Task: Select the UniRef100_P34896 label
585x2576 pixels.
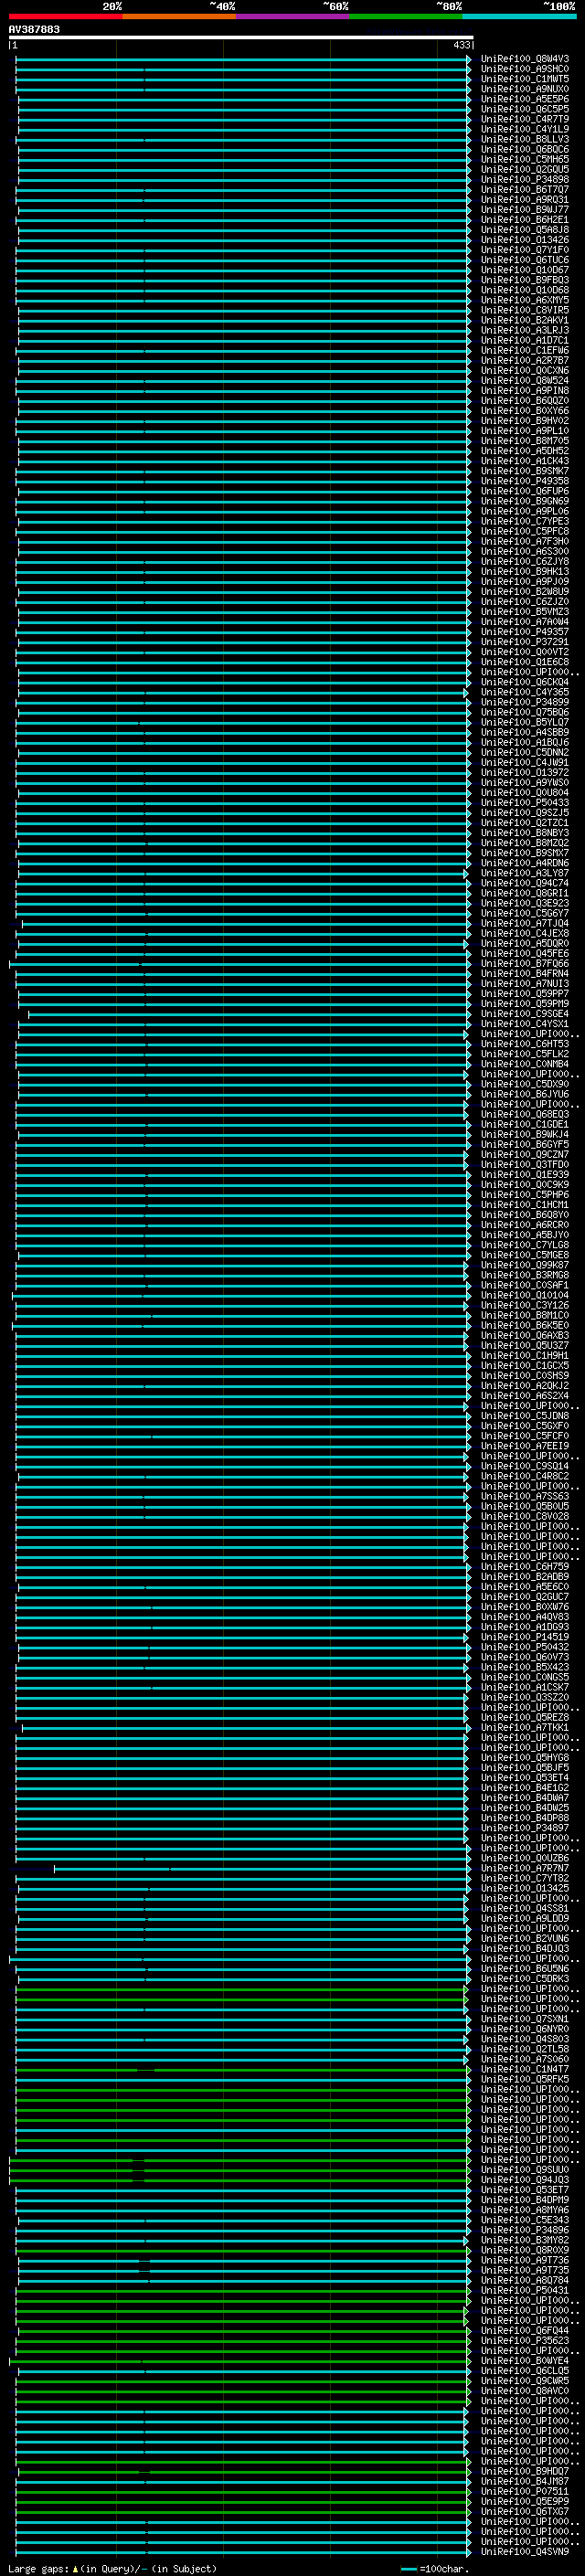Action: pyautogui.click(x=525, y=2230)
